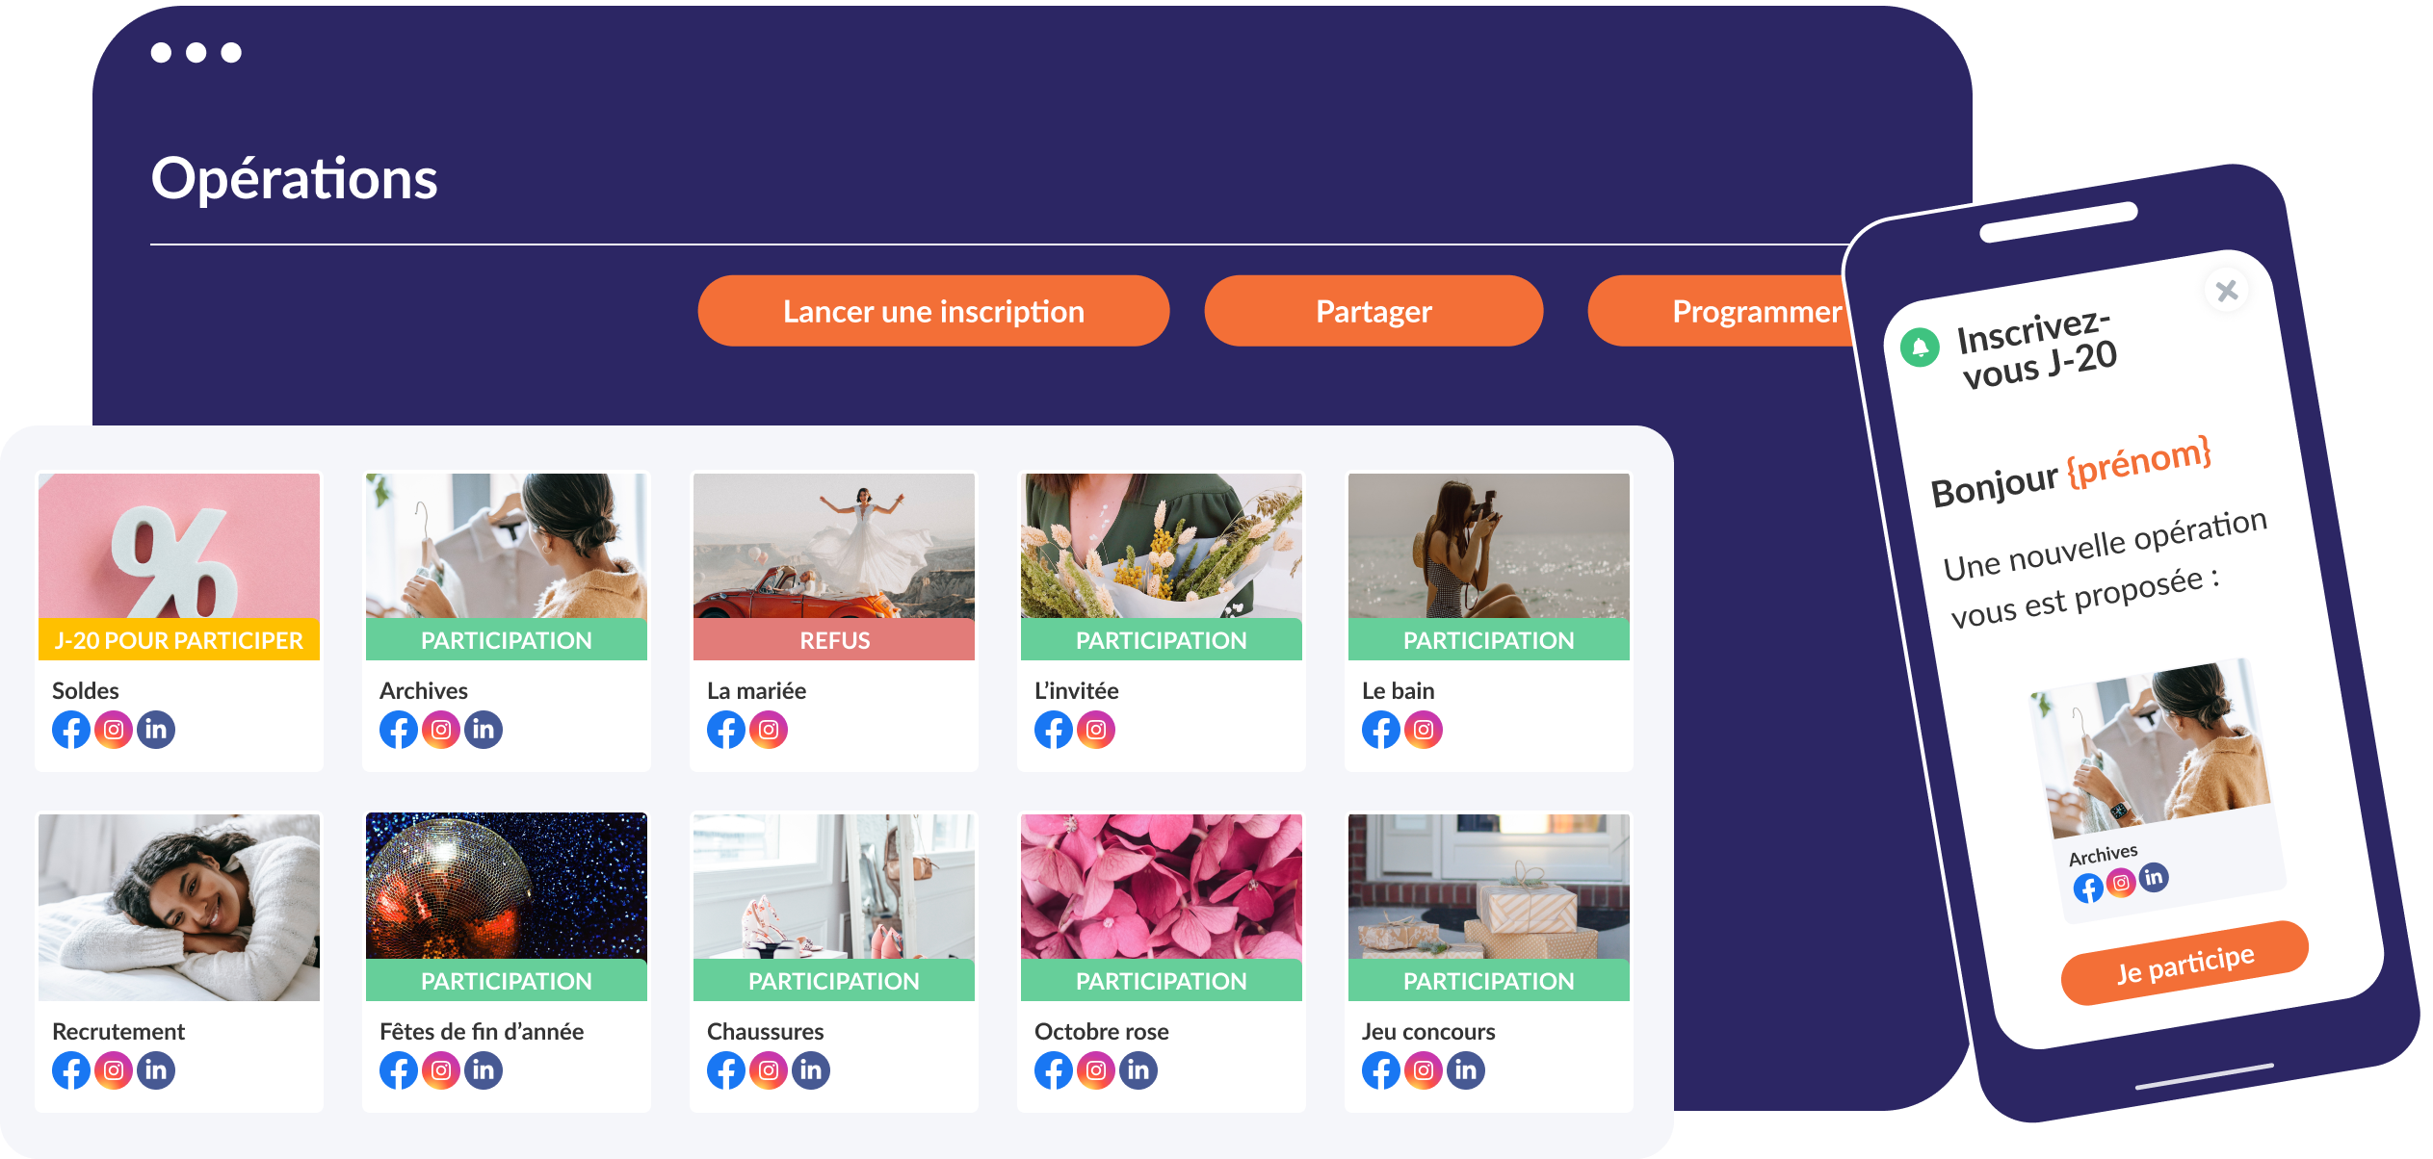2433x1159 pixels.
Task: Click the J-20 POUR PARTICIPER banner
Action: click(179, 640)
